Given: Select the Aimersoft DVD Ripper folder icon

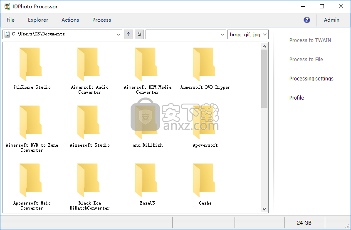Looking at the screenshot, I should pos(204,64).
